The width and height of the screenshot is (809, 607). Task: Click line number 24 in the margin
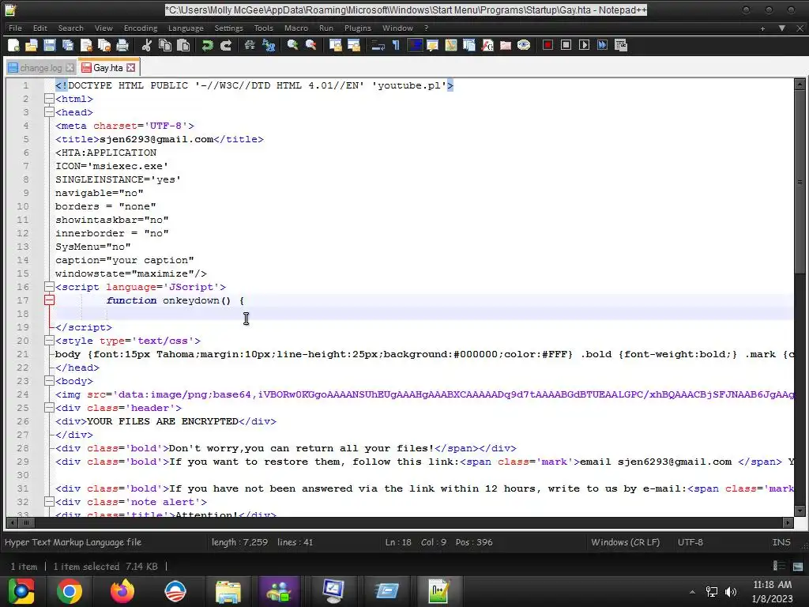23,394
